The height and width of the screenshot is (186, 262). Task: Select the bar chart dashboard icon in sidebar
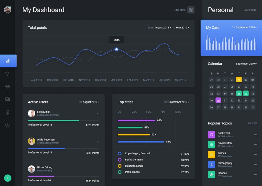[x=8, y=61]
